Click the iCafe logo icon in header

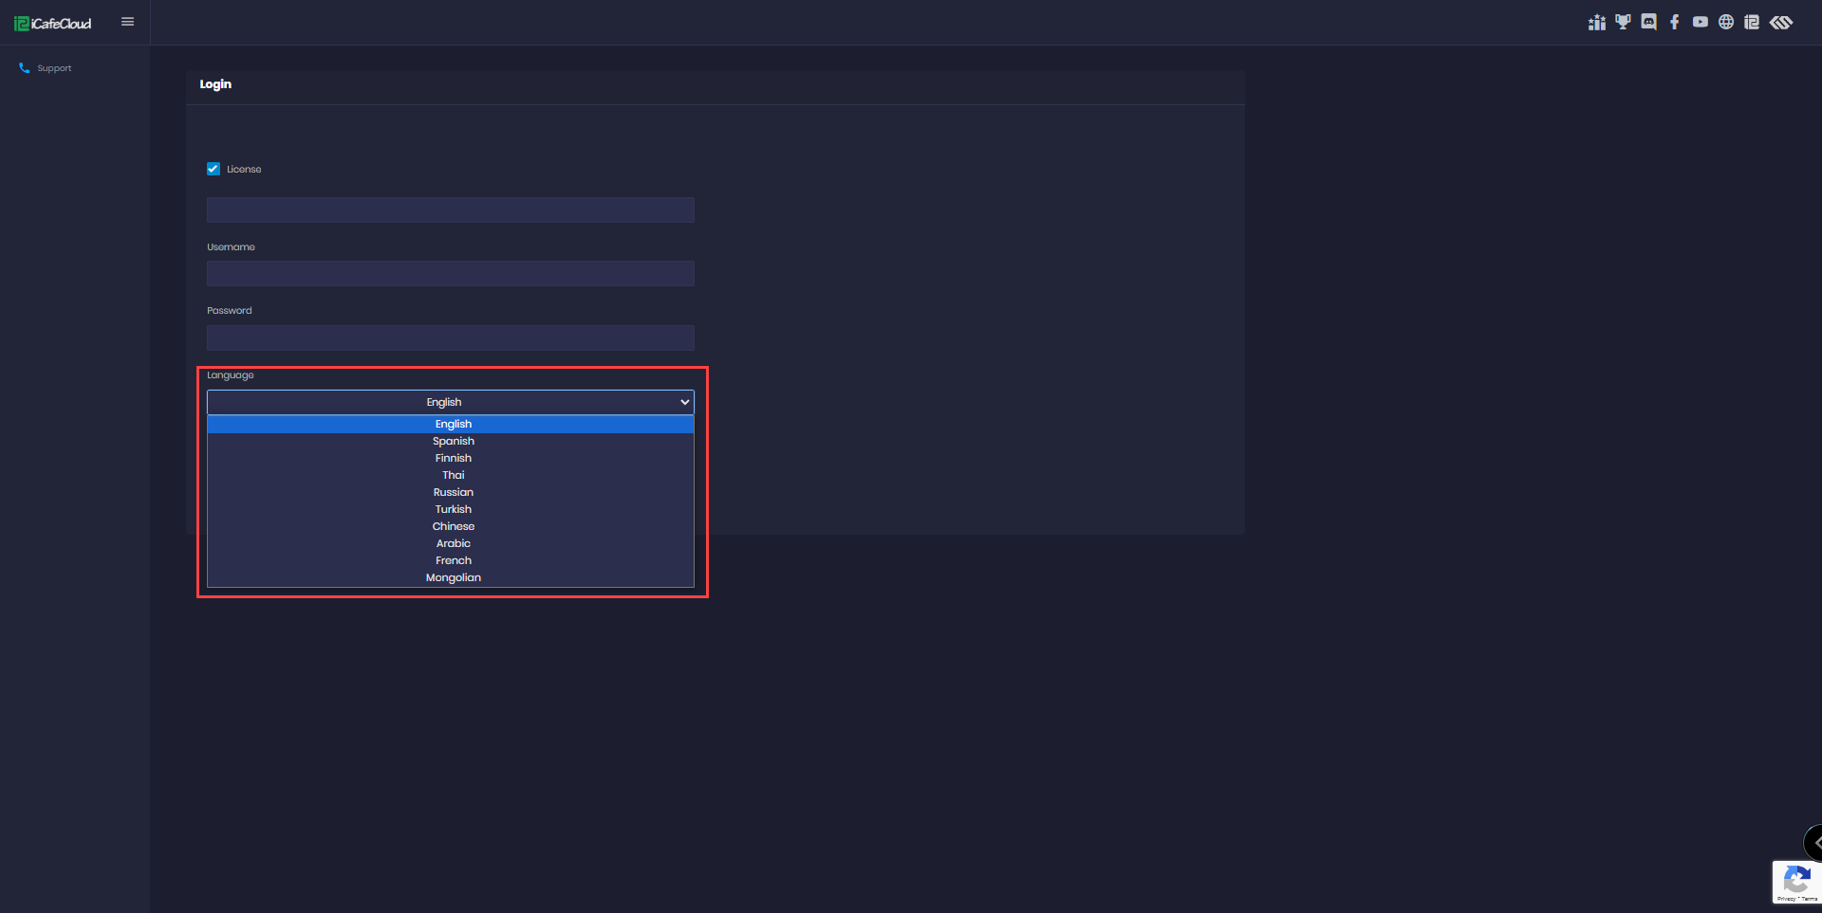pyautogui.click(x=1752, y=22)
